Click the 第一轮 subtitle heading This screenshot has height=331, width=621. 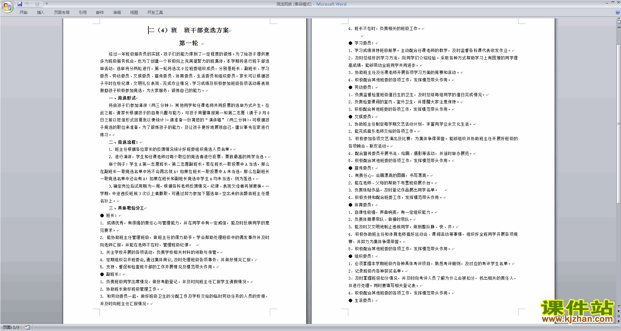click(189, 43)
